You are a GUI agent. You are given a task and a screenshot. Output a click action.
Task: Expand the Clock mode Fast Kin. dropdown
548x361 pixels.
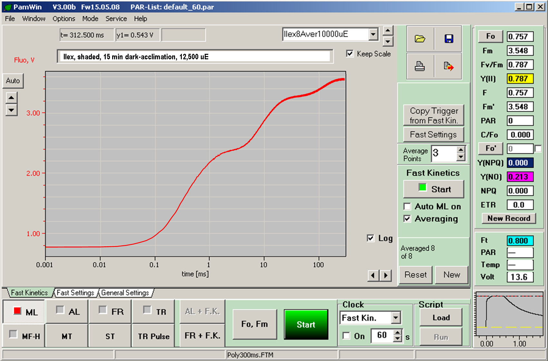(x=396, y=318)
